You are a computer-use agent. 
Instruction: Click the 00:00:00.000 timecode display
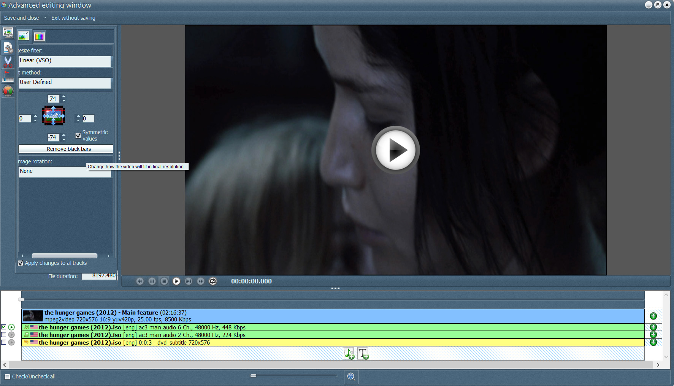pos(251,281)
